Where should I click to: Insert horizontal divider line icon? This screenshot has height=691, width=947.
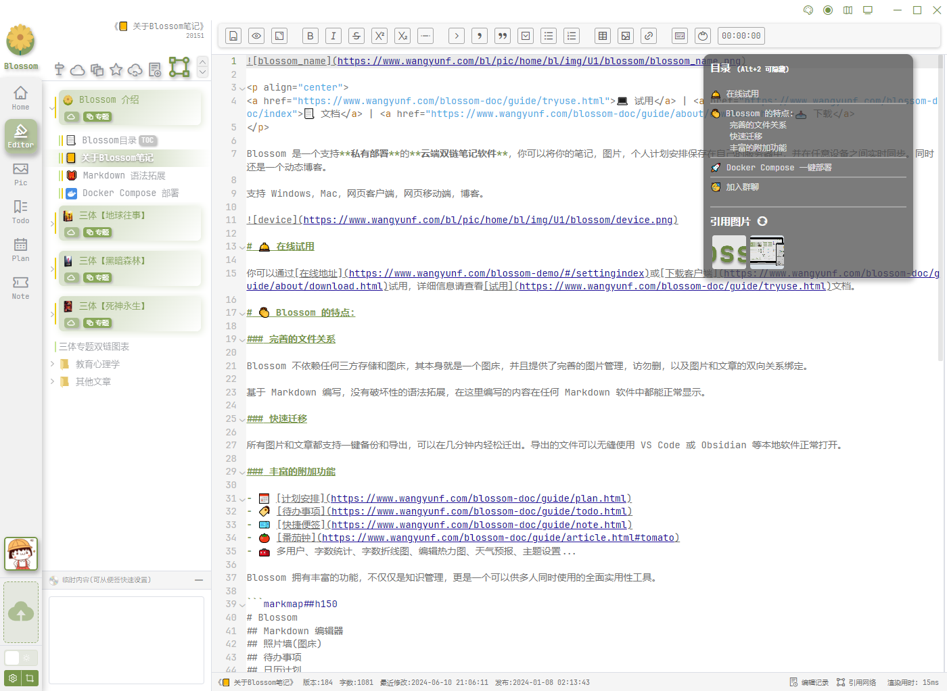coord(425,36)
